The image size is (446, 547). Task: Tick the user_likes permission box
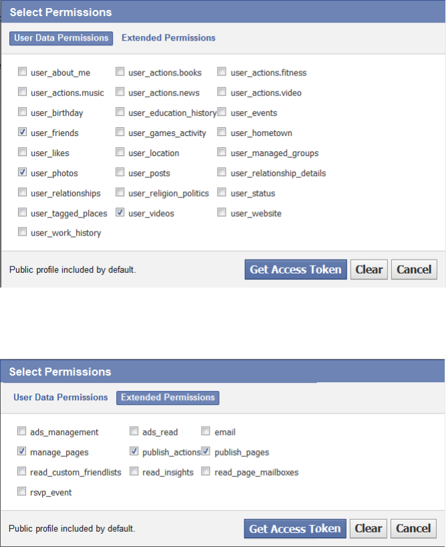[x=23, y=153]
